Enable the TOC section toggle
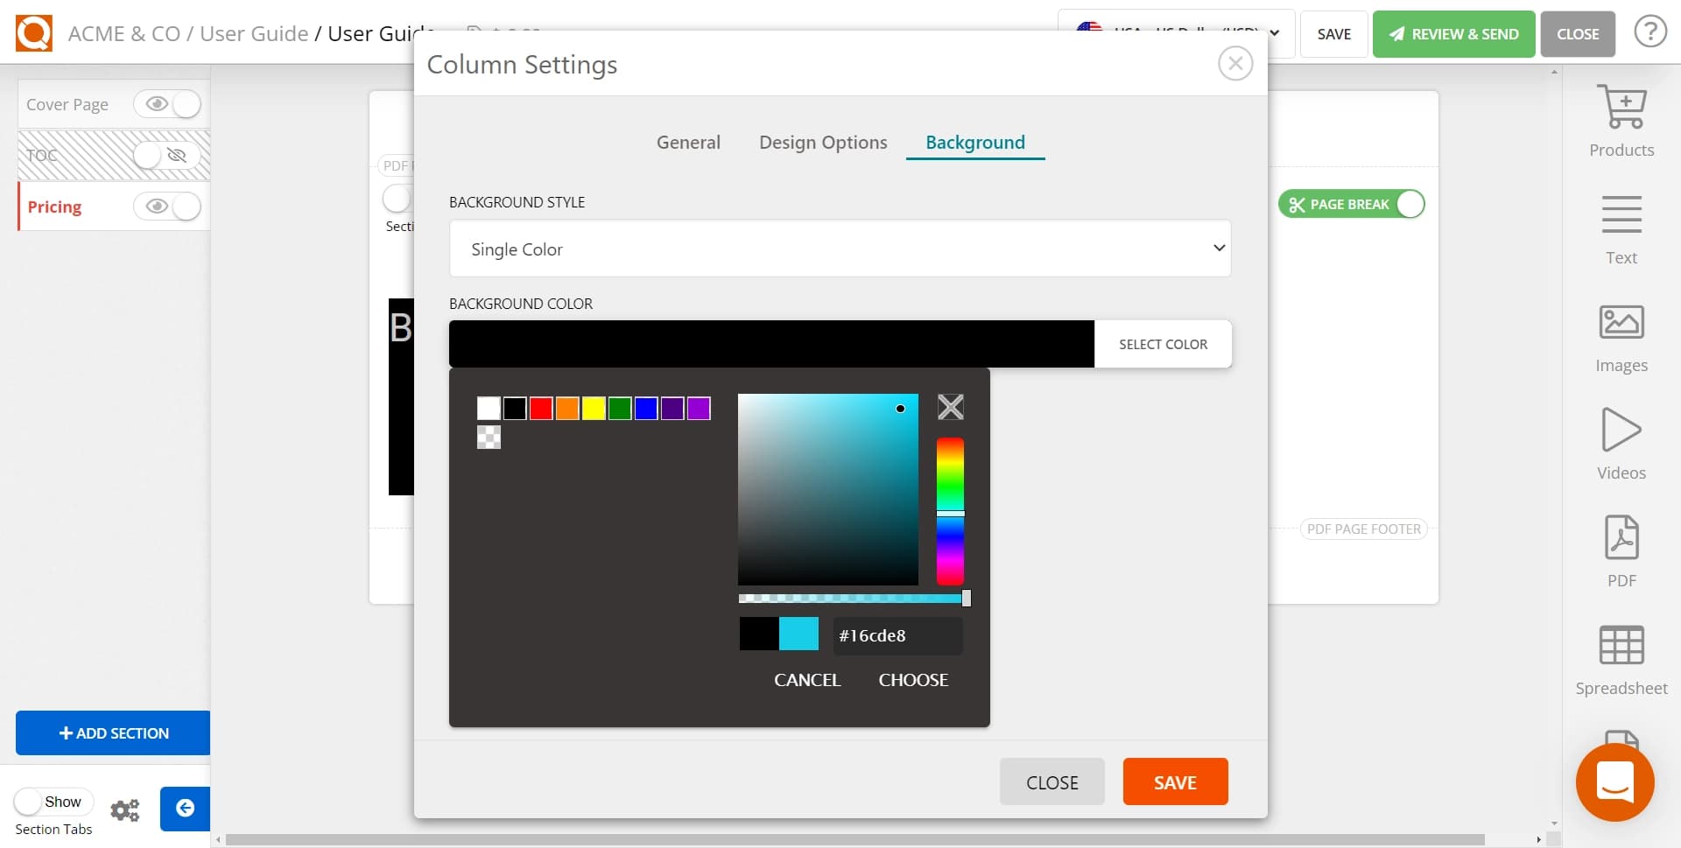 click(162, 155)
